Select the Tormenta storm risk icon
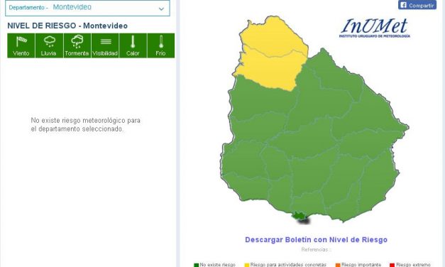 pyautogui.click(x=77, y=45)
